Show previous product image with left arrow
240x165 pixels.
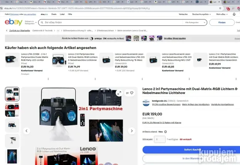(x=27, y=131)
